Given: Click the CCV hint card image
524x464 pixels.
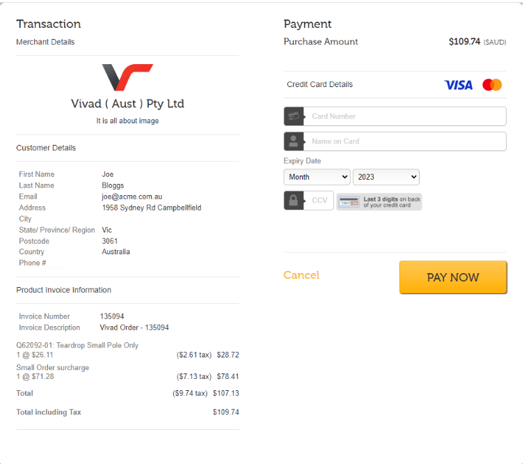Looking at the screenshot, I should 379,202.
